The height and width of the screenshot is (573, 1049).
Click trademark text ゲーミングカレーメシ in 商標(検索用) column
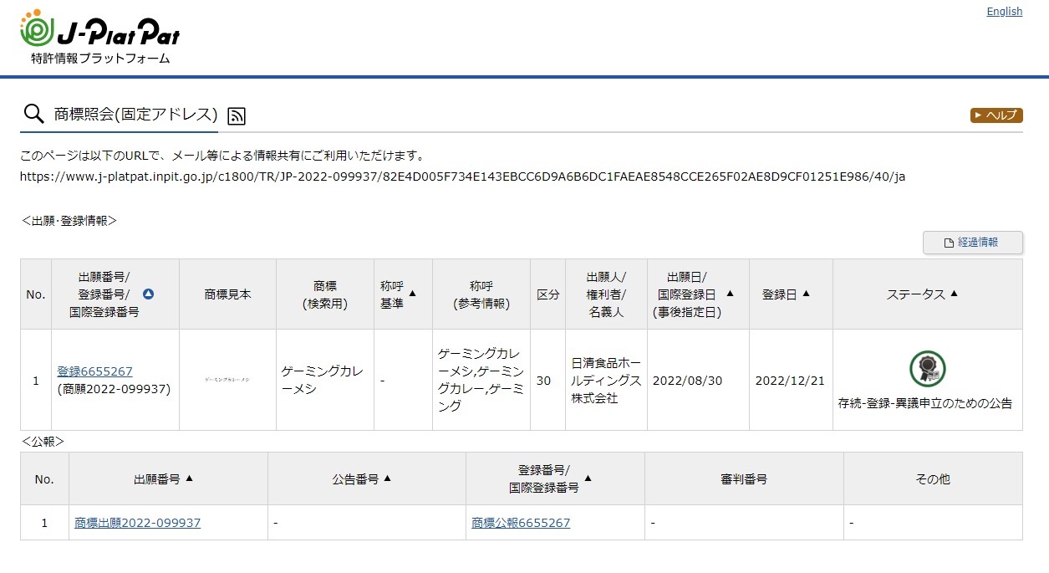pyautogui.click(x=323, y=380)
